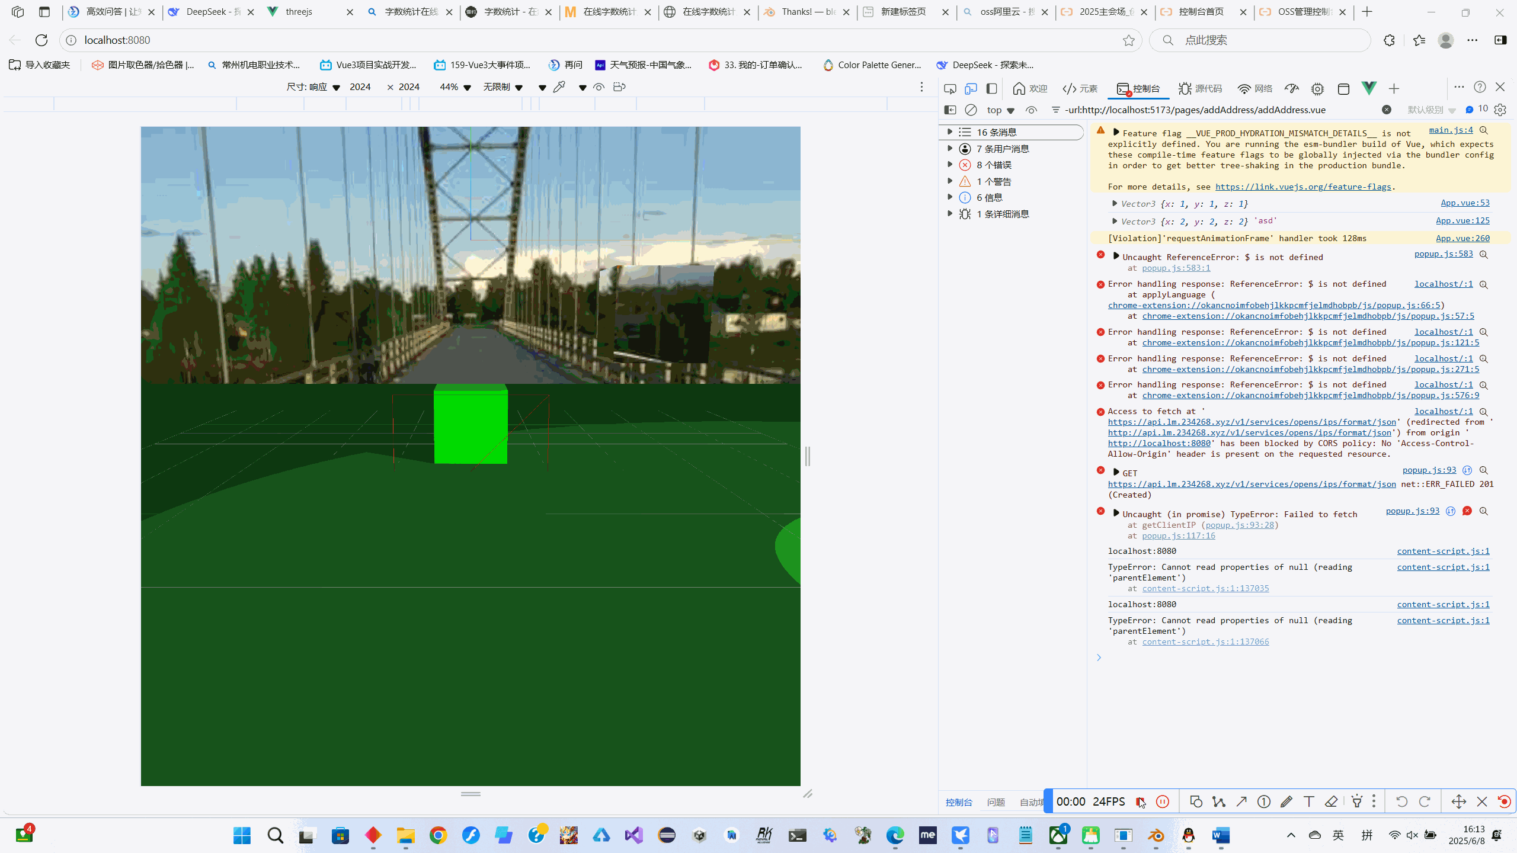Open Google Chrome from the taskbar

tap(438, 835)
